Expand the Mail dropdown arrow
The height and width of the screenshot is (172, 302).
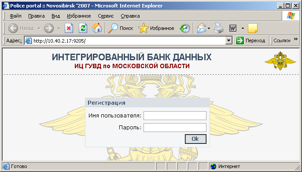209,29
